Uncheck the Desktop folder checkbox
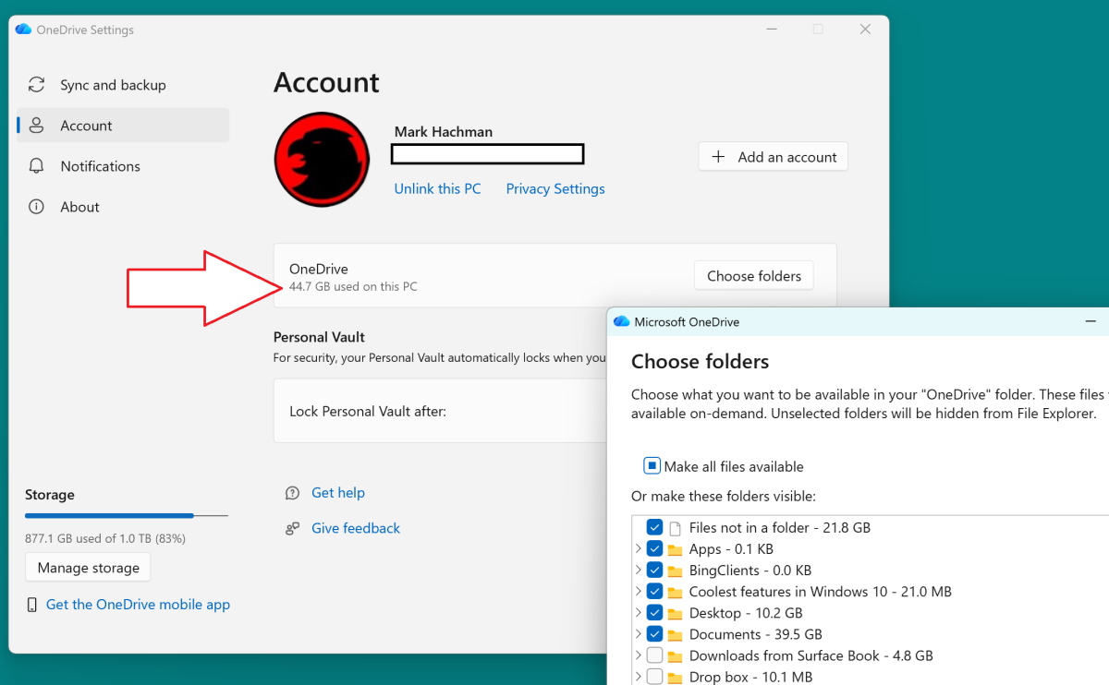Screen dimensions: 1109x685 [x=654, y=613]
